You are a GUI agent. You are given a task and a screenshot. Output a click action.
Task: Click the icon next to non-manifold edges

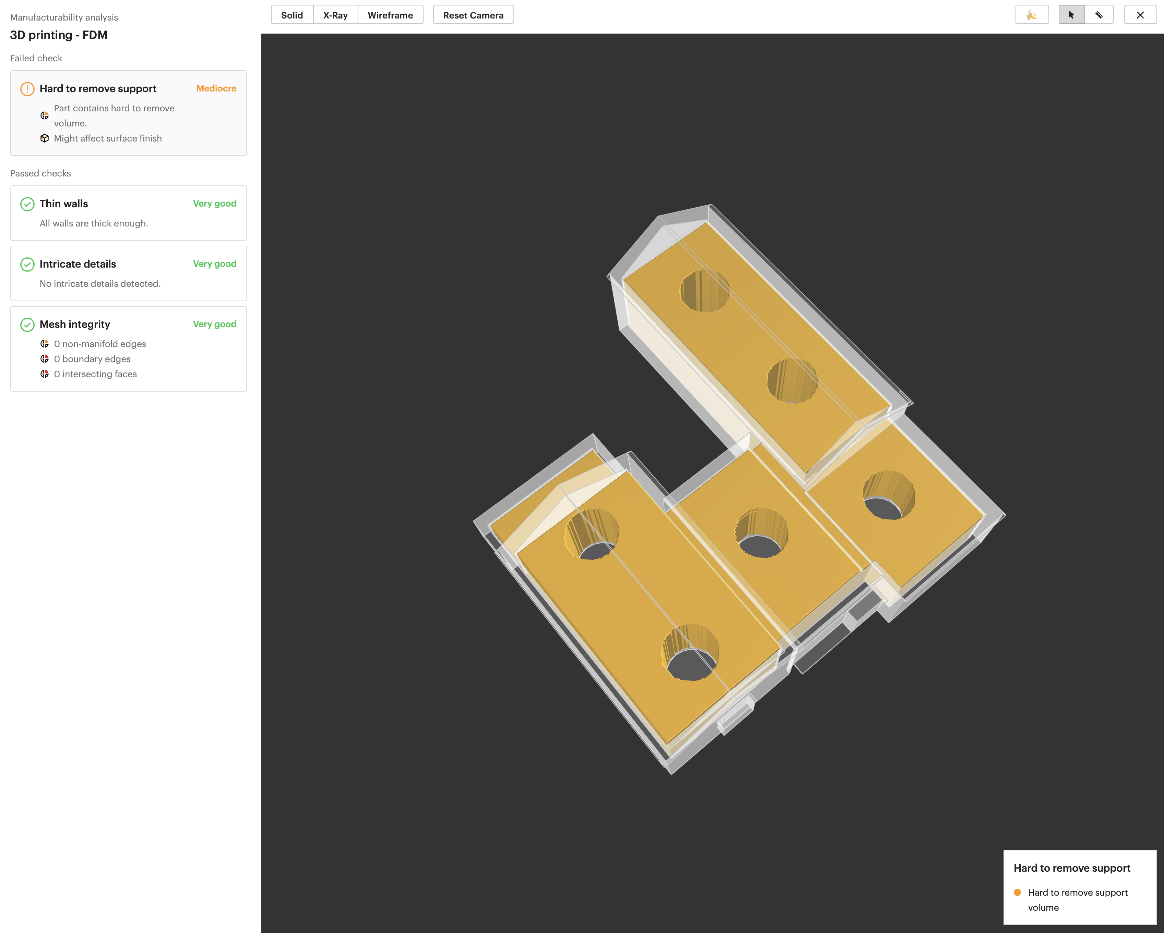point(45,344)
